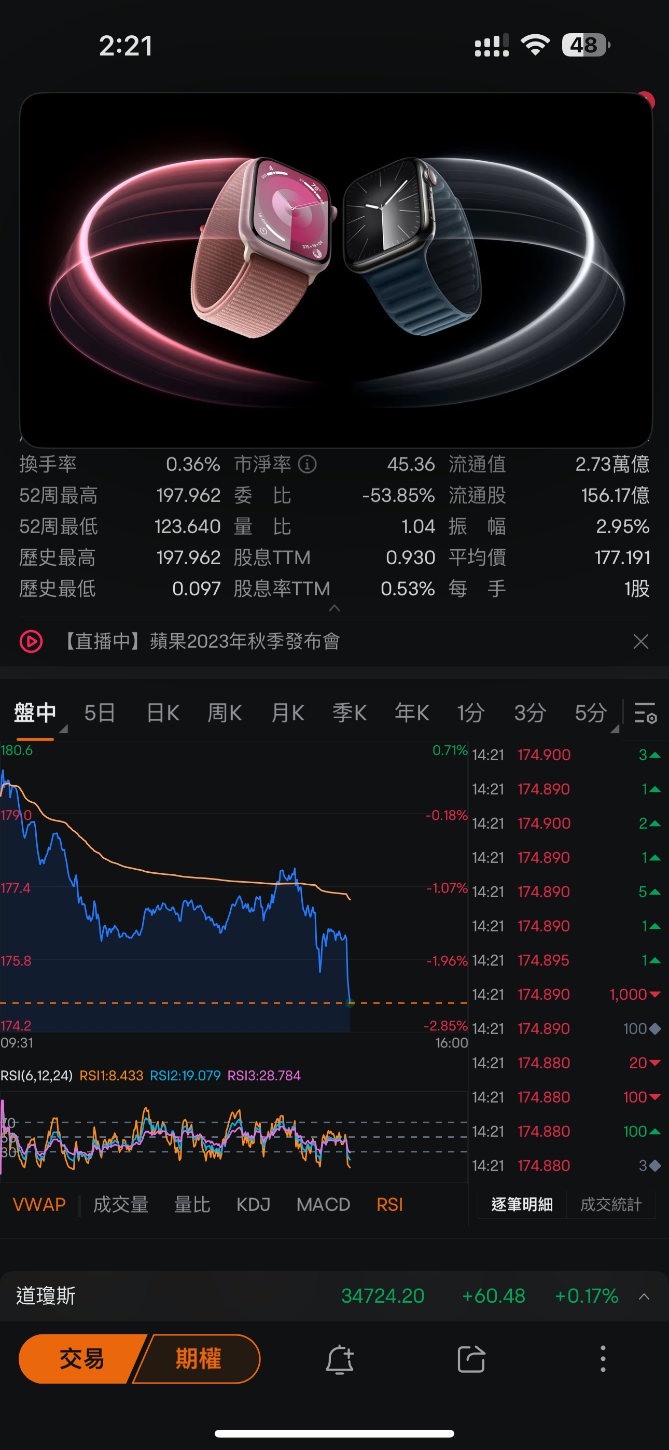Select the 1分 chart interval
The width and height of the screenshot is (669, 1450).
pos(471,713)
